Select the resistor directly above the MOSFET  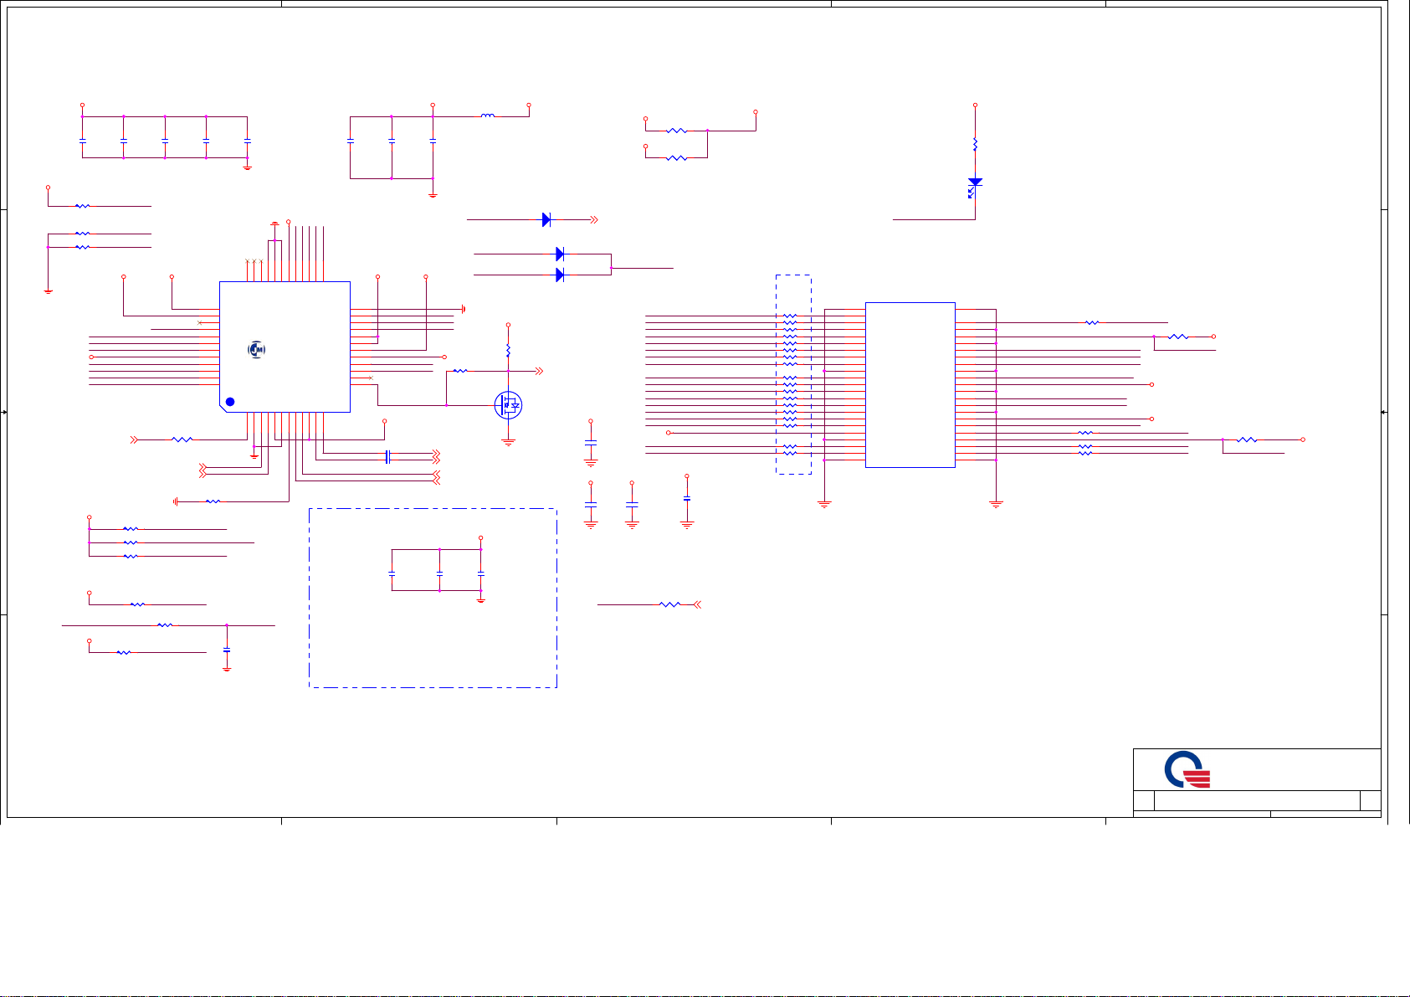[508, 350]
